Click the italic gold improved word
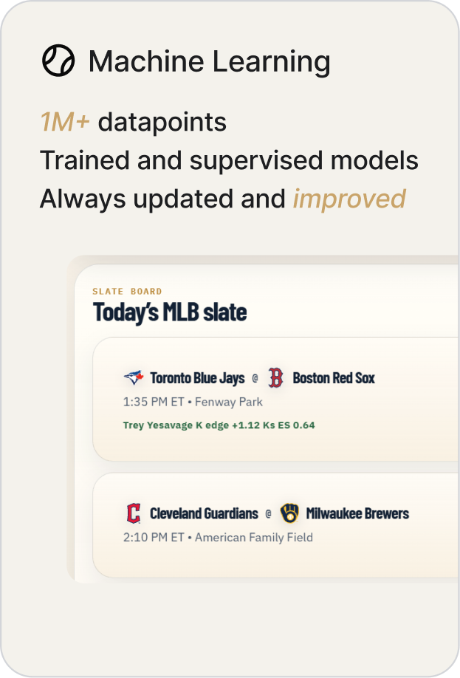This screenshot has width=460, height=678. pos(349,199)
